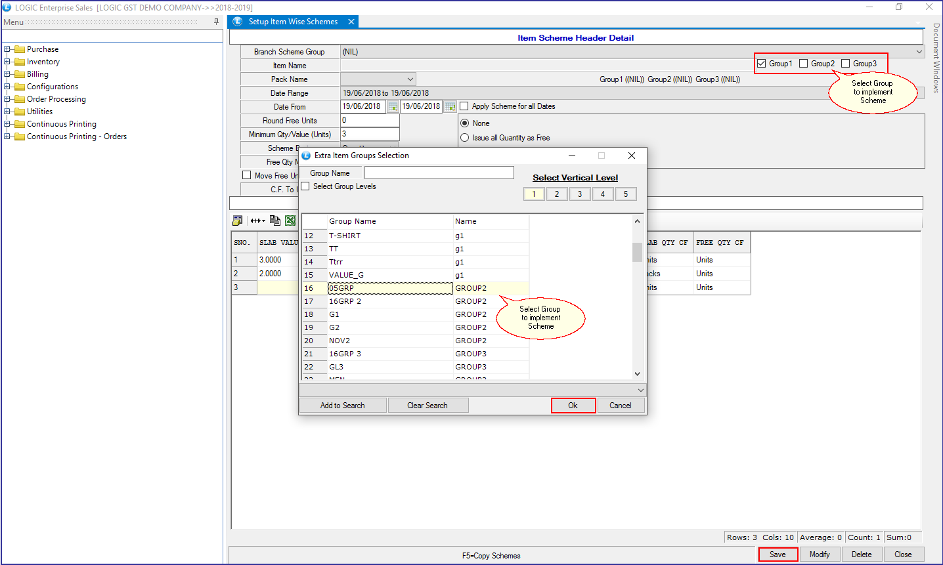Click the Delete button
943x565 pixels.
click(862, 555)
